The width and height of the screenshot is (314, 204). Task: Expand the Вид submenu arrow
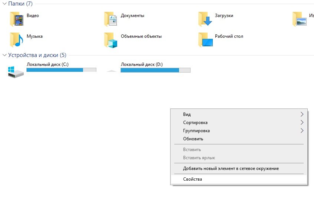pos(302,114)
